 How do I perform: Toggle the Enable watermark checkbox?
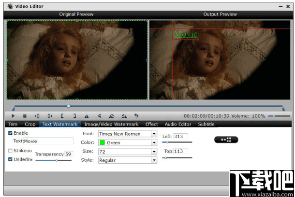point(10,133)
